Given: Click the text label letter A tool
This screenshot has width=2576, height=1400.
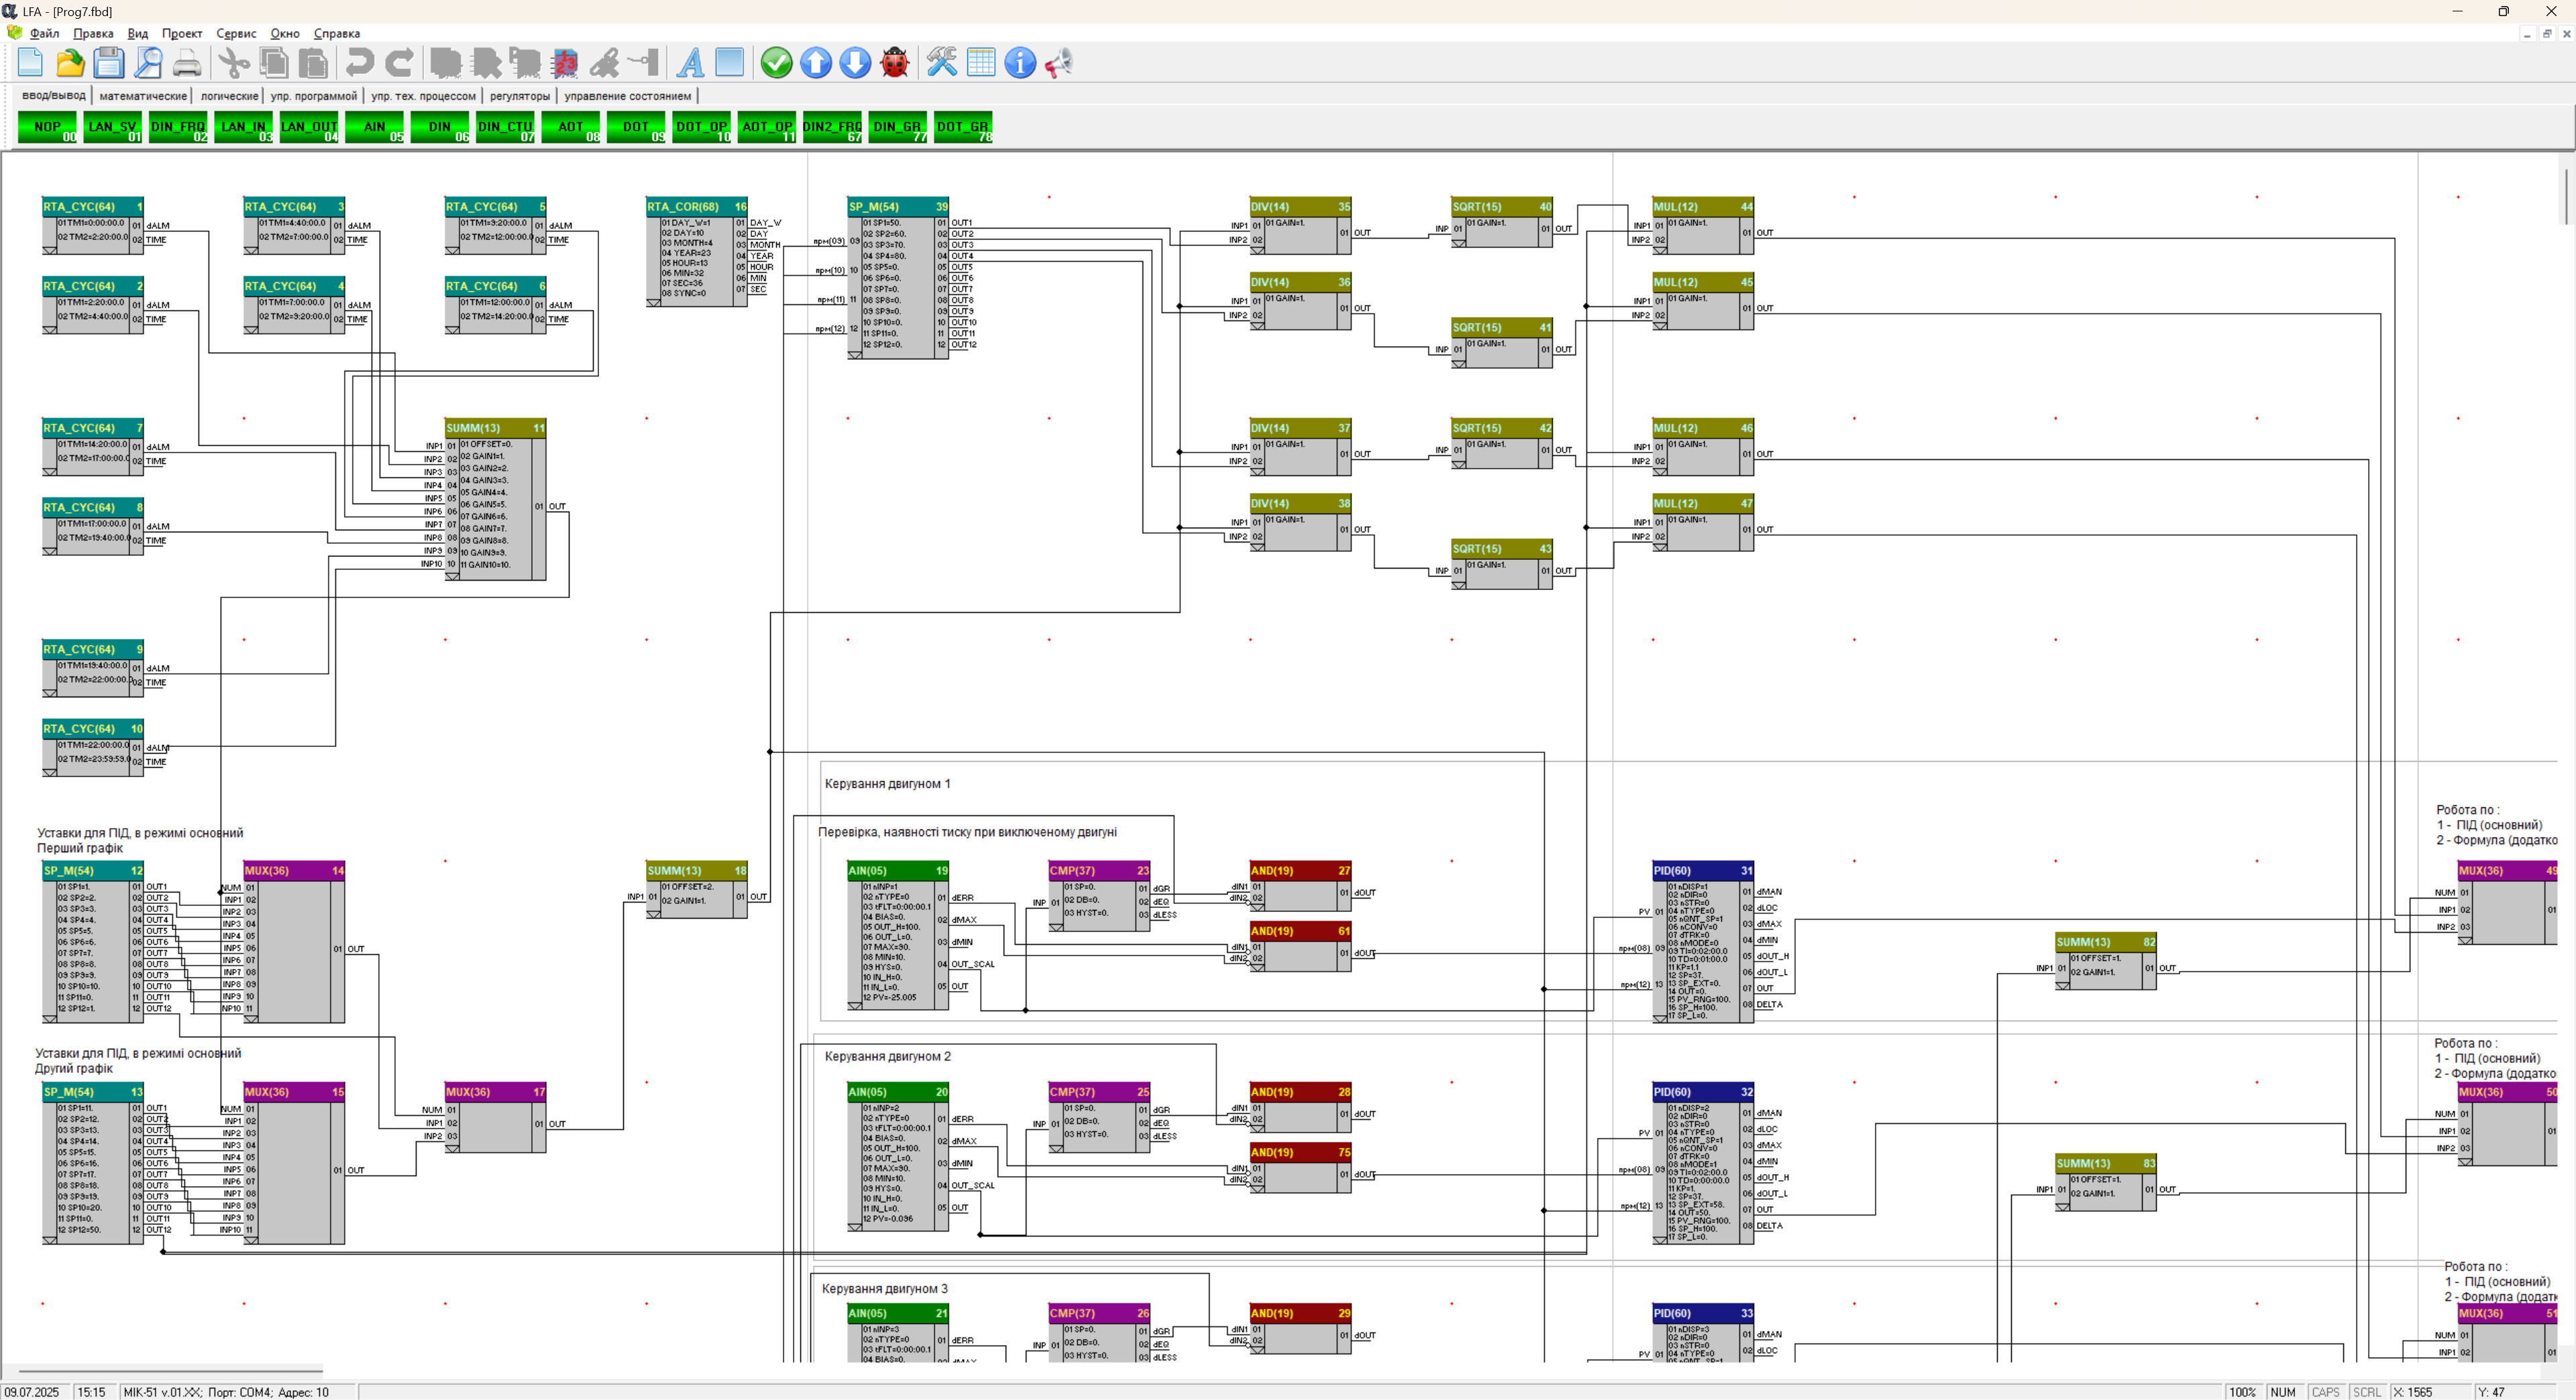Looking at the screenshot, I should pos(690,63).
